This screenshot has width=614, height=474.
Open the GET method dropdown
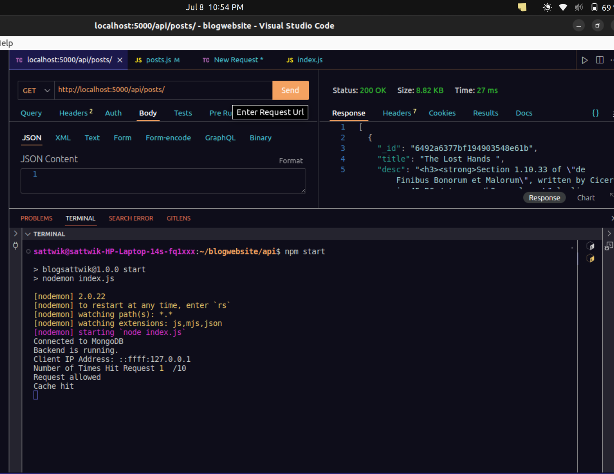36,90
